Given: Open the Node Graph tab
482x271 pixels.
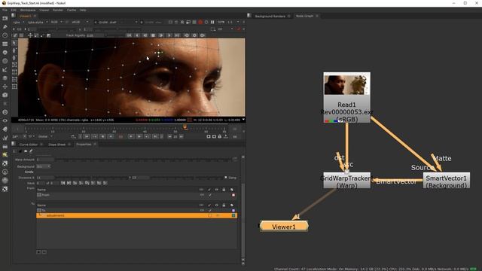Looking at the screenshot, I should click(x=304, y=16).
